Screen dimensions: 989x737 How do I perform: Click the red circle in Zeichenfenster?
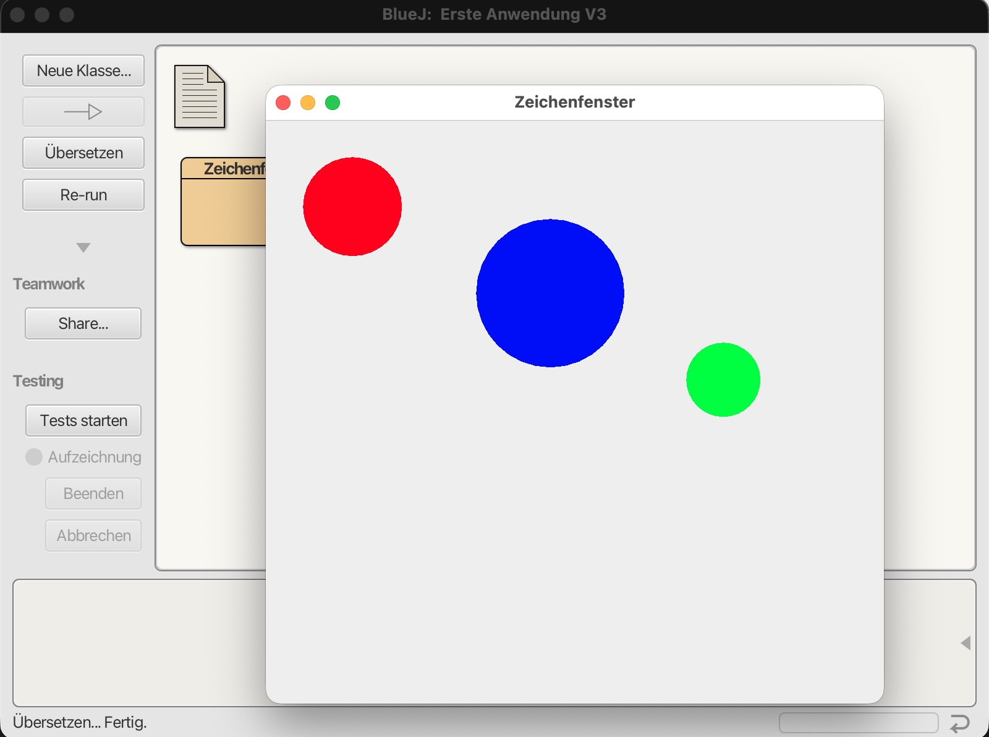(x=352, y=207)
